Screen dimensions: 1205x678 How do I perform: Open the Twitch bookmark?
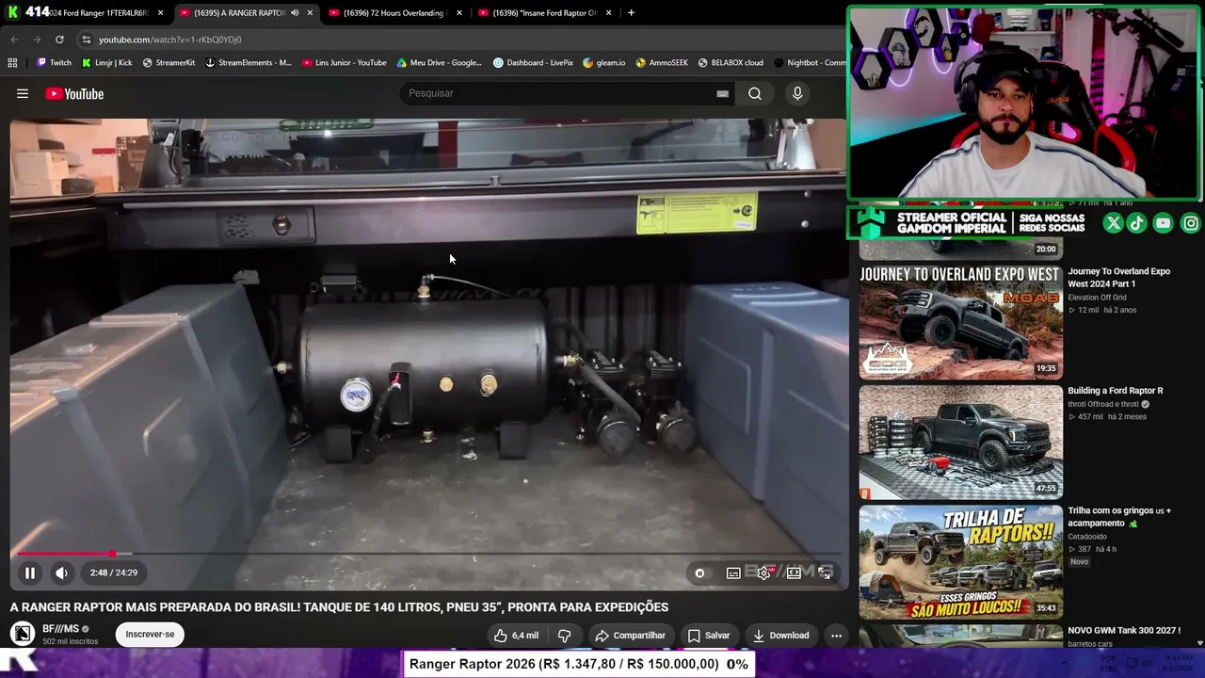(x=55, y=63)
